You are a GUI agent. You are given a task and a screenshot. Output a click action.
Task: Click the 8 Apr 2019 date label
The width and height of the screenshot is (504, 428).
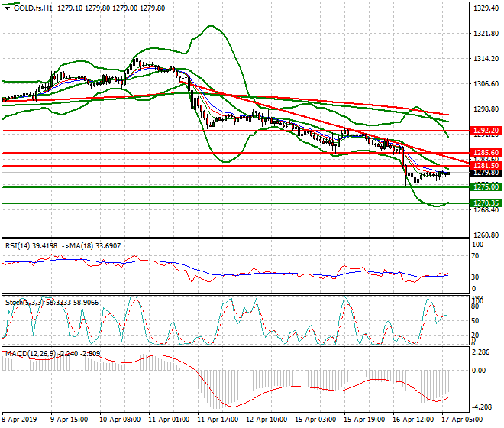(19, 420)
